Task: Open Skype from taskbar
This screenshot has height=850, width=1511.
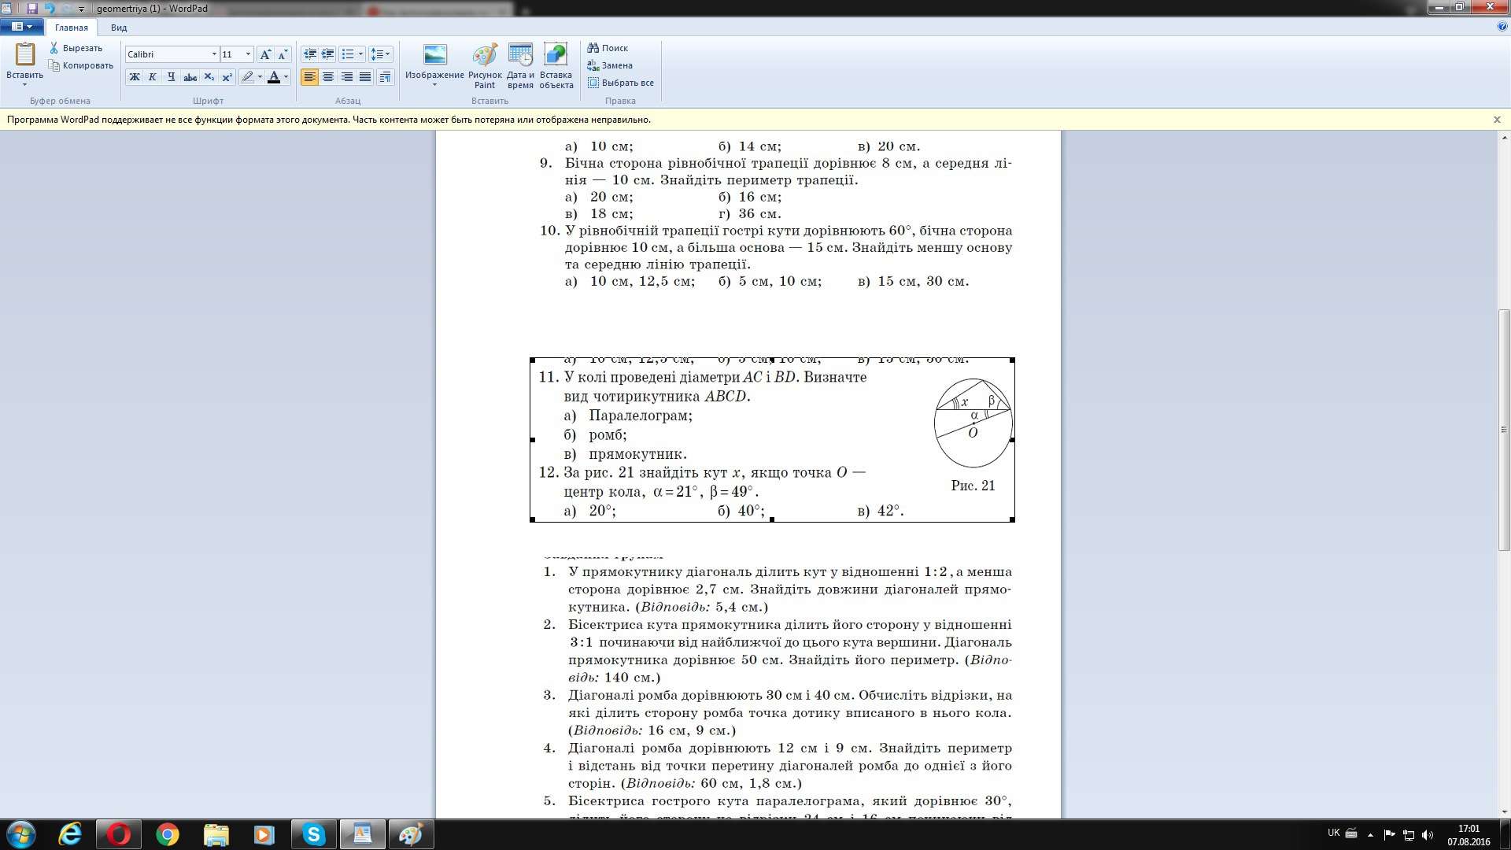Action: [313, 834]
